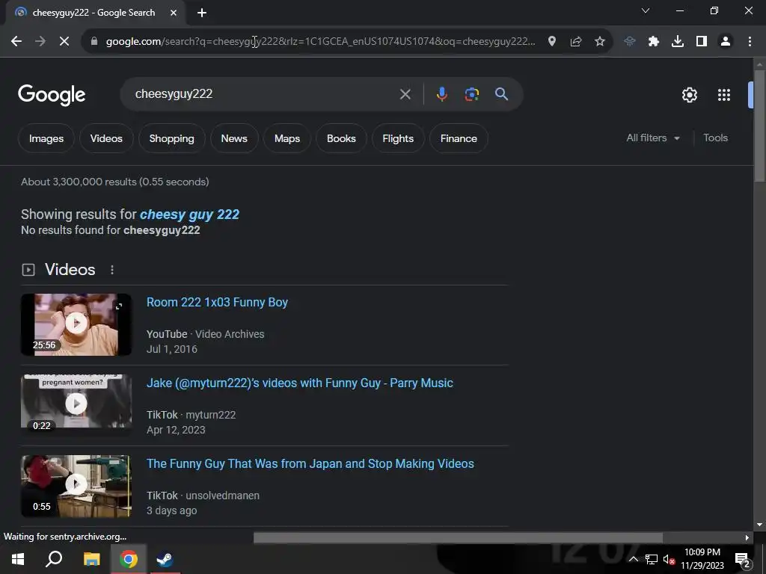Select the Maps filter tab
Image resolution: width=766 pixels, height=574 pixels.
click(287, 138)
